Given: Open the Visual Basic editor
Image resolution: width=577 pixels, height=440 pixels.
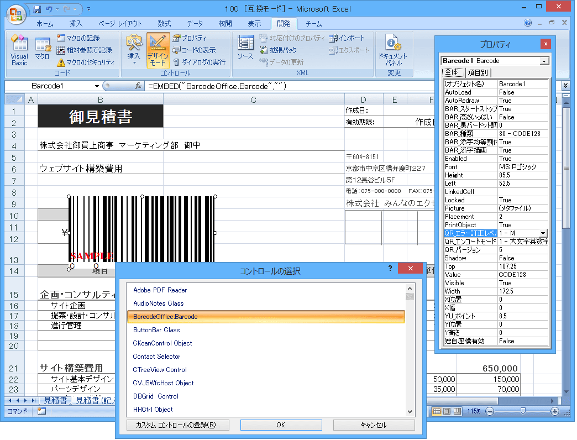Looking at the screenshot, I should pyautogui.click(x=19, y=50).
